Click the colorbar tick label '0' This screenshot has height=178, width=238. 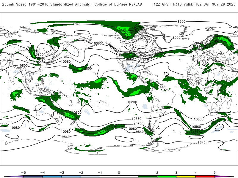[119, 173]
